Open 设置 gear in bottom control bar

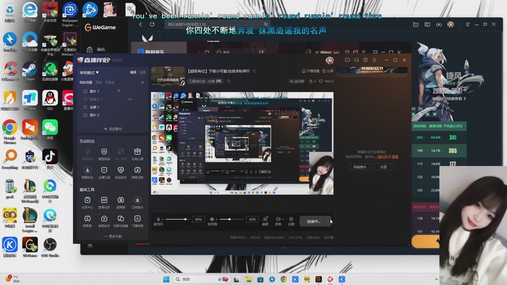(291, 219)
